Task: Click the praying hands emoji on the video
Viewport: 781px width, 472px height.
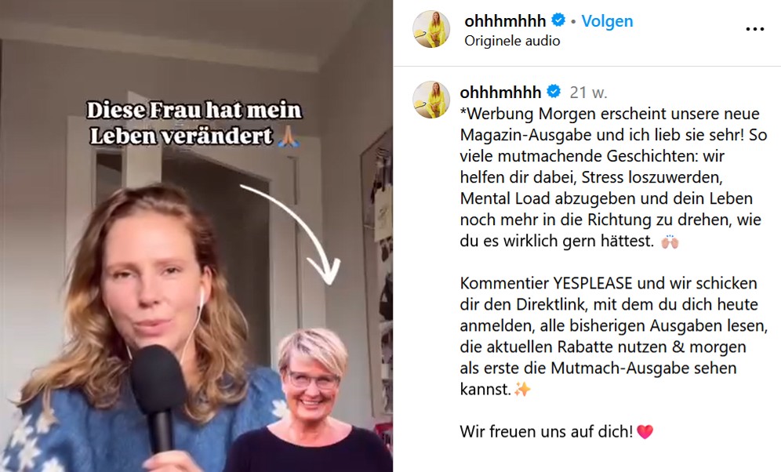Action: point(289,136)
